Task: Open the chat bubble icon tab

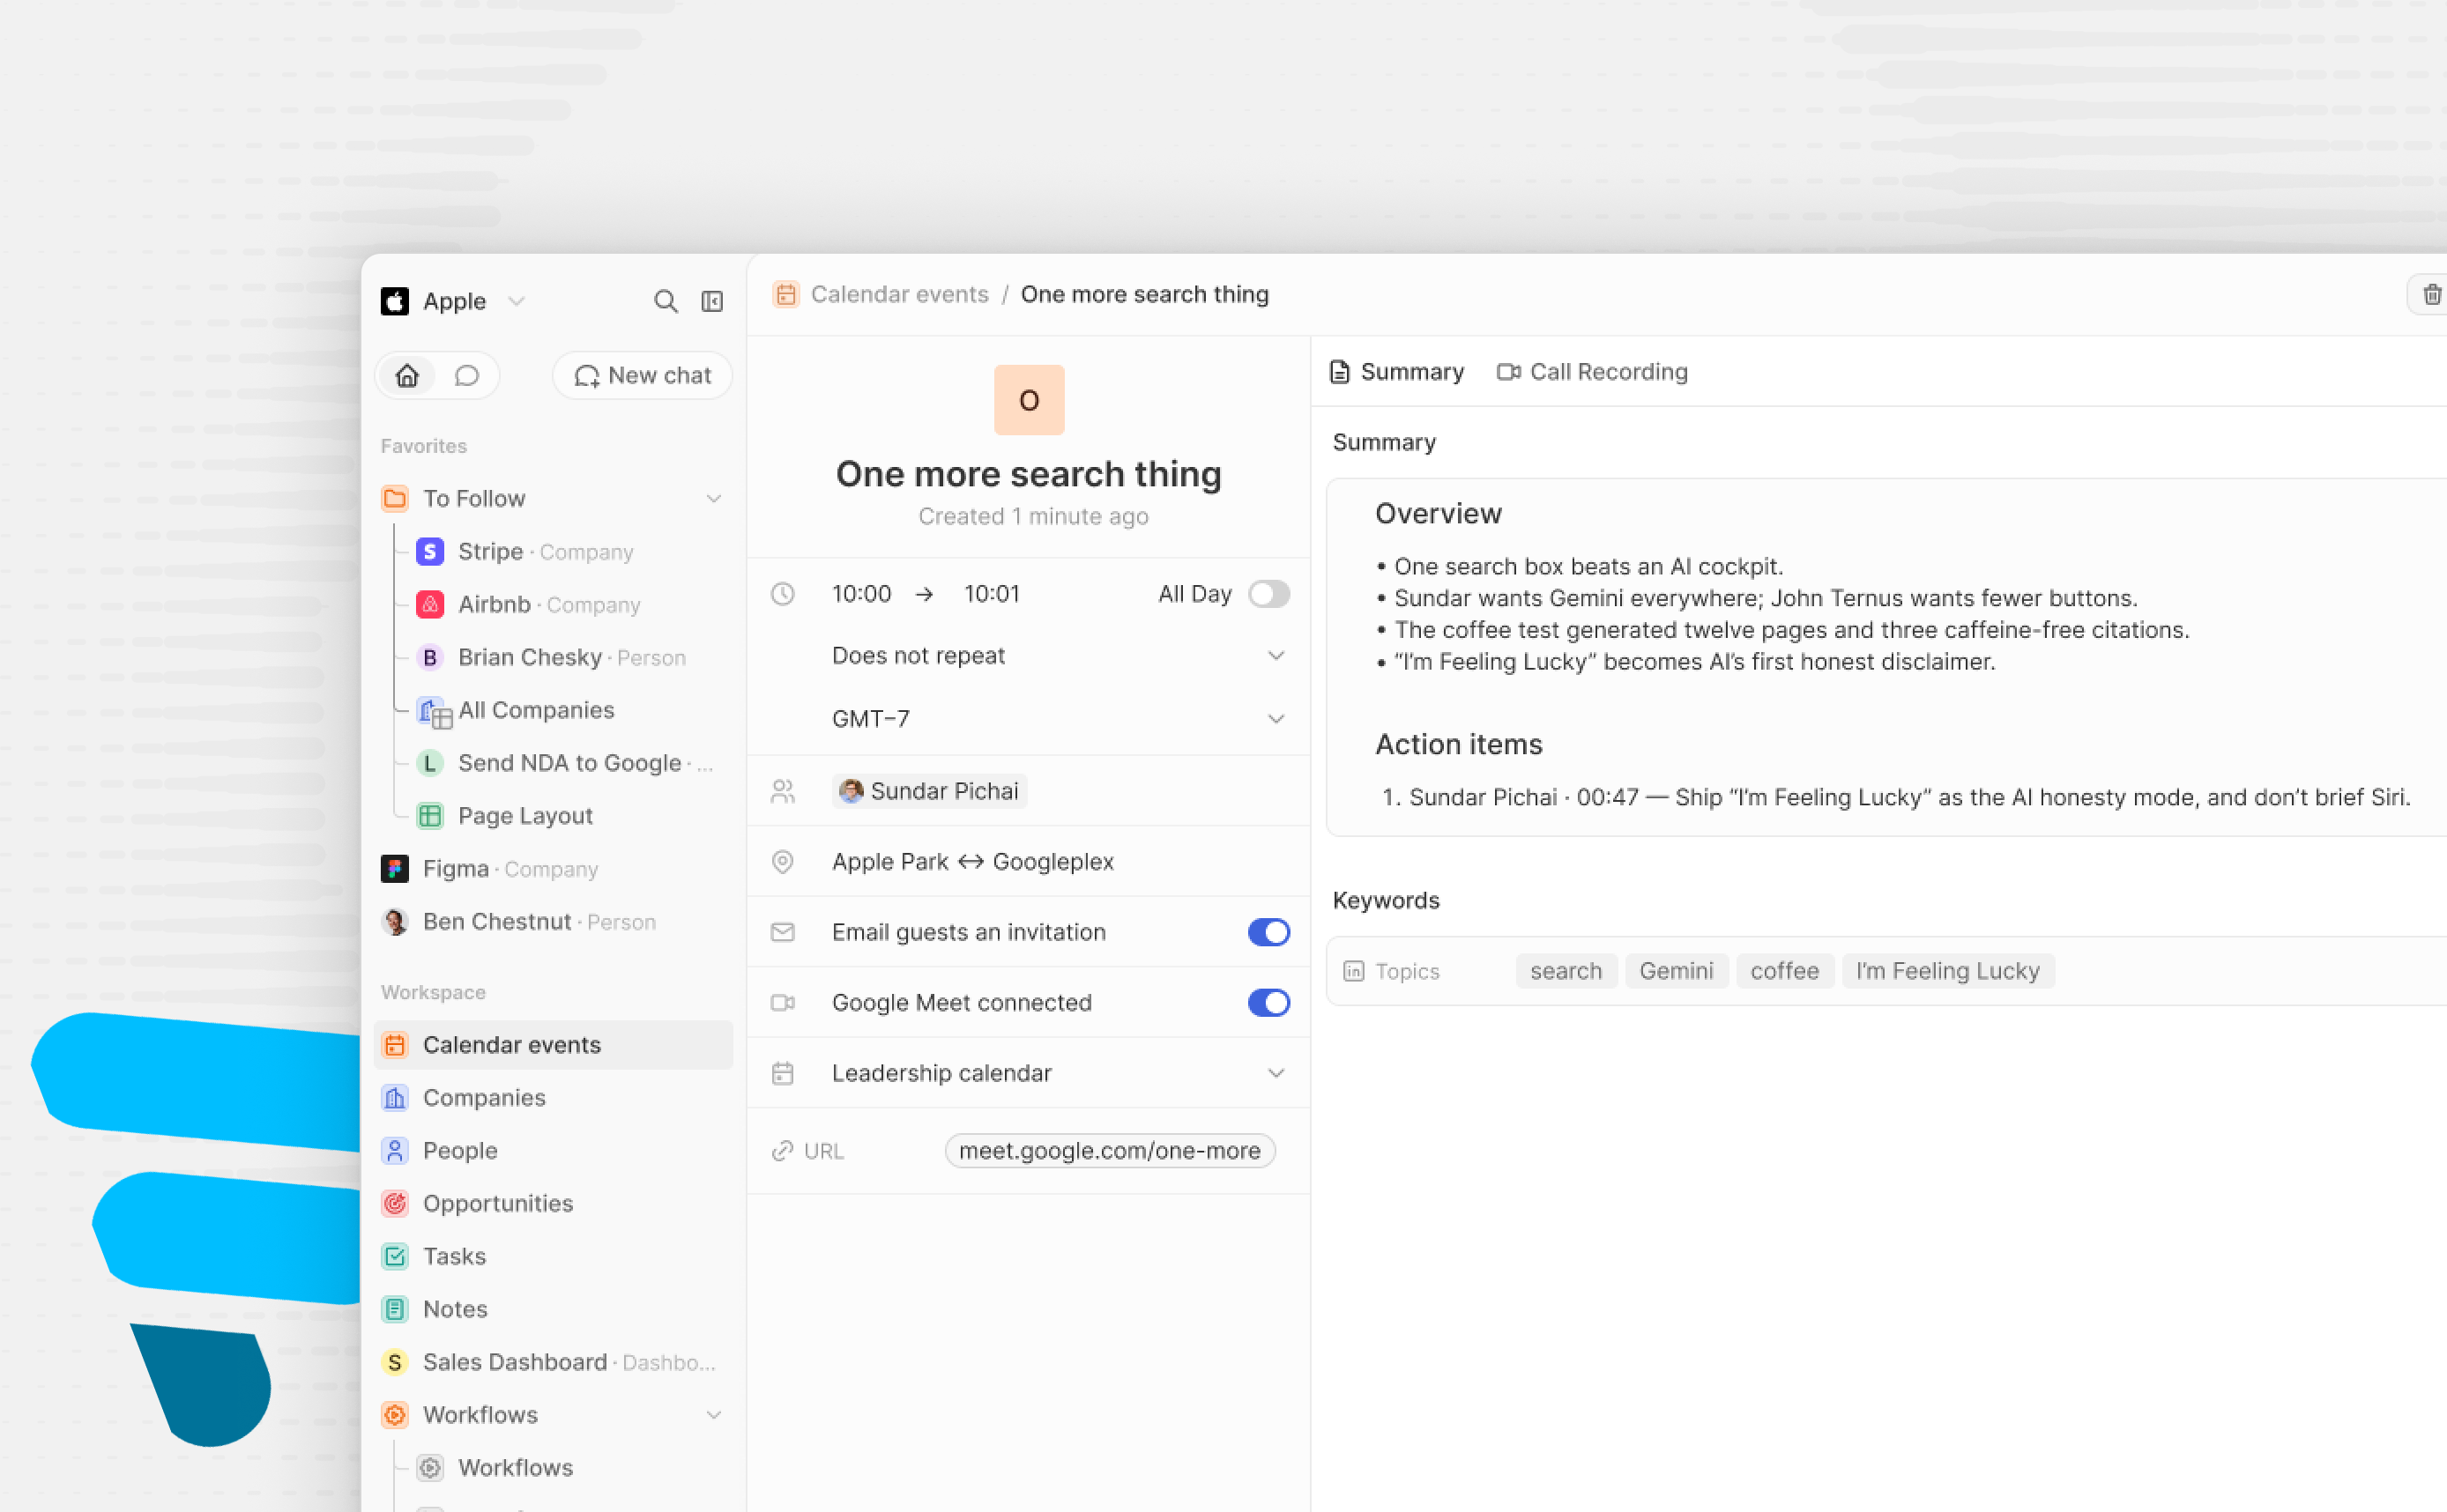Action: [x=467, y=375]
